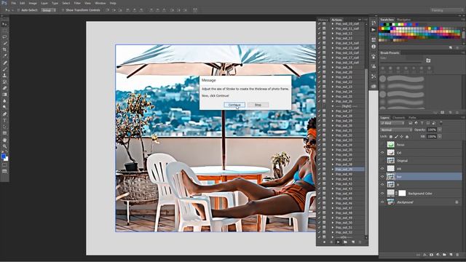Delete layer using Layers panel trash icon

[457, 255]
